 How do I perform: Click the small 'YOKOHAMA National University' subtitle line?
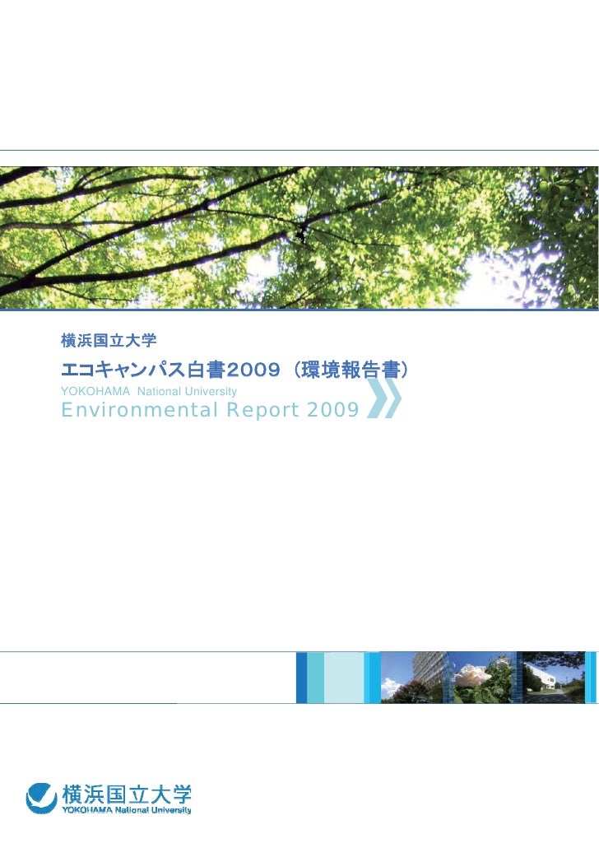(x=149, y=391)
